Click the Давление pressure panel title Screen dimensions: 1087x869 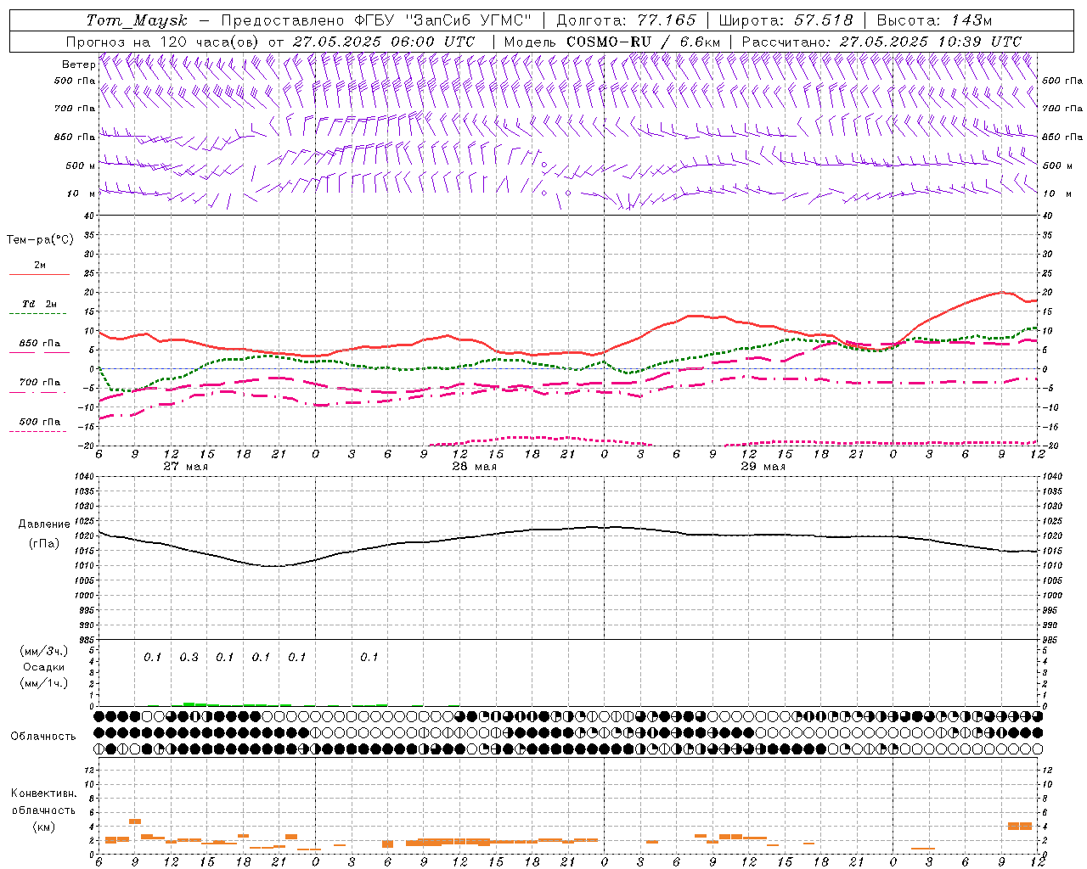[x=43, y=524]
